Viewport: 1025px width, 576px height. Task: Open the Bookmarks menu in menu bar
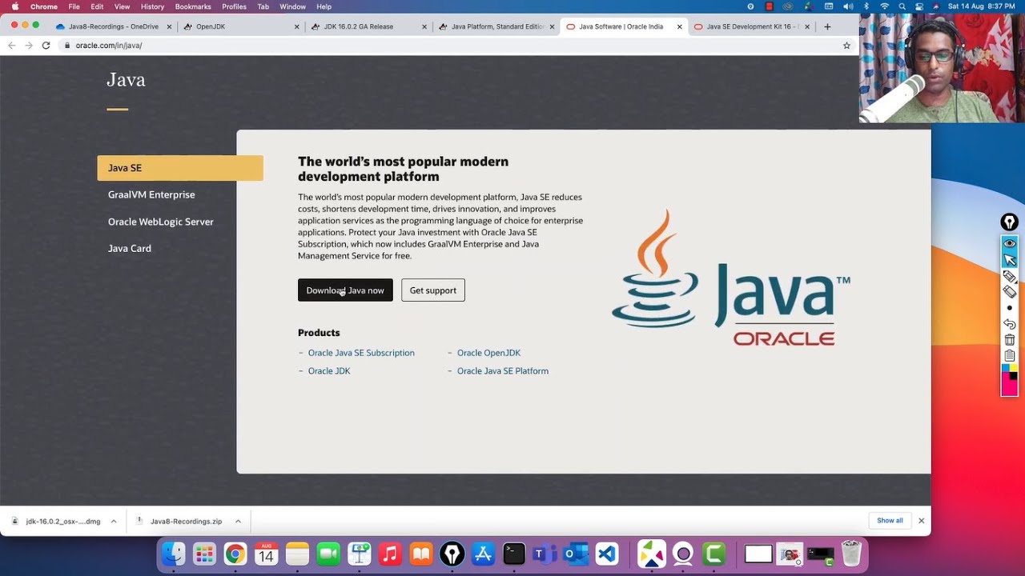[x=193, y=6]
